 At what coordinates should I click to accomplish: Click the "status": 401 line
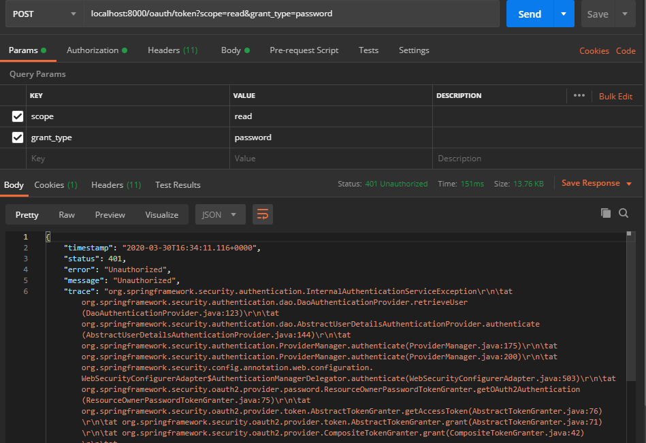[x=95, y=259]
